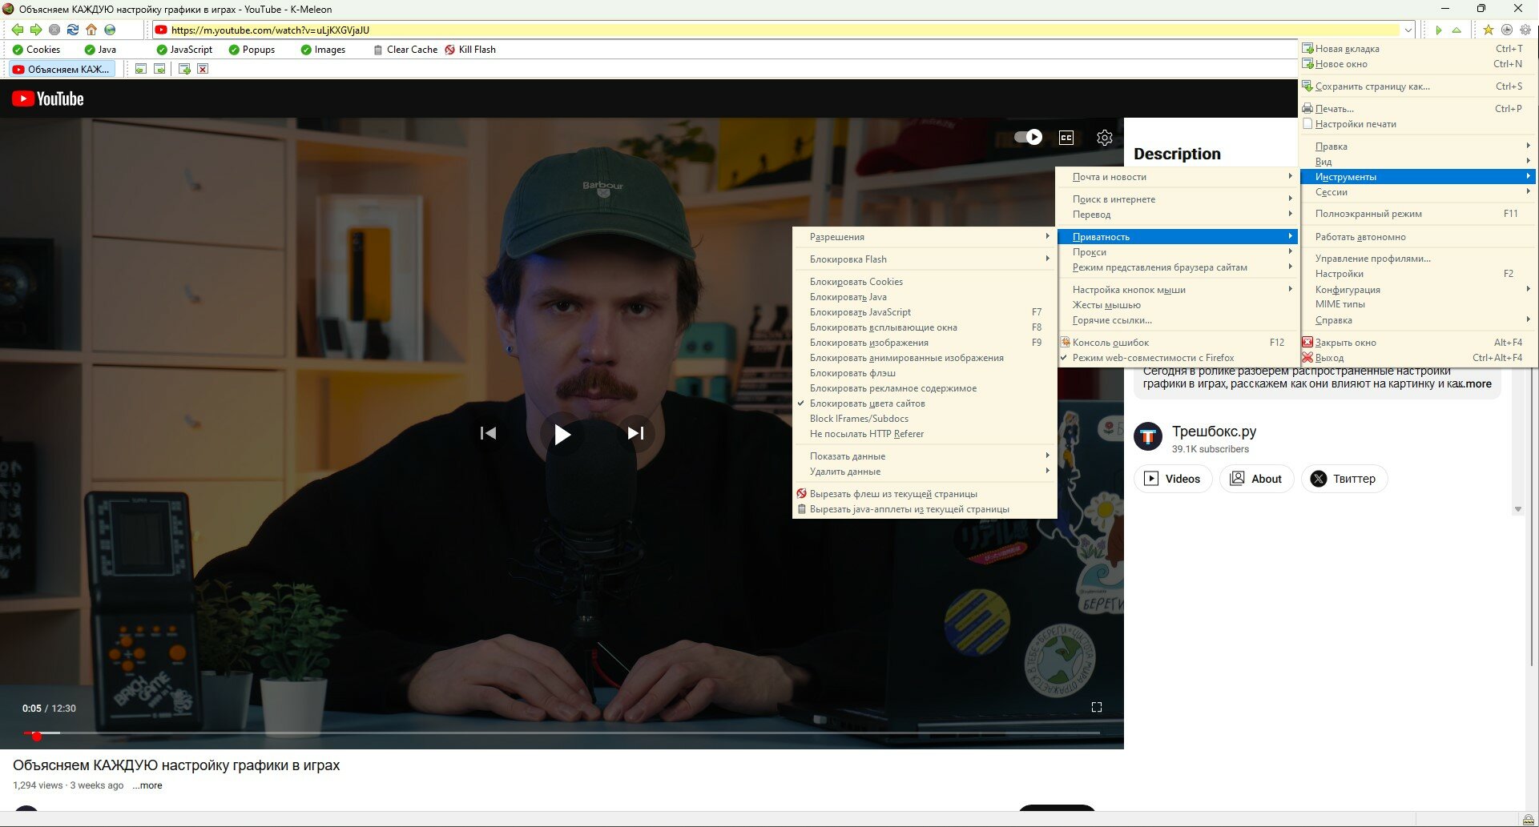Enter fullscreen with the video corner icon
Screen dimensions: 1539x827
[1097, 707]
